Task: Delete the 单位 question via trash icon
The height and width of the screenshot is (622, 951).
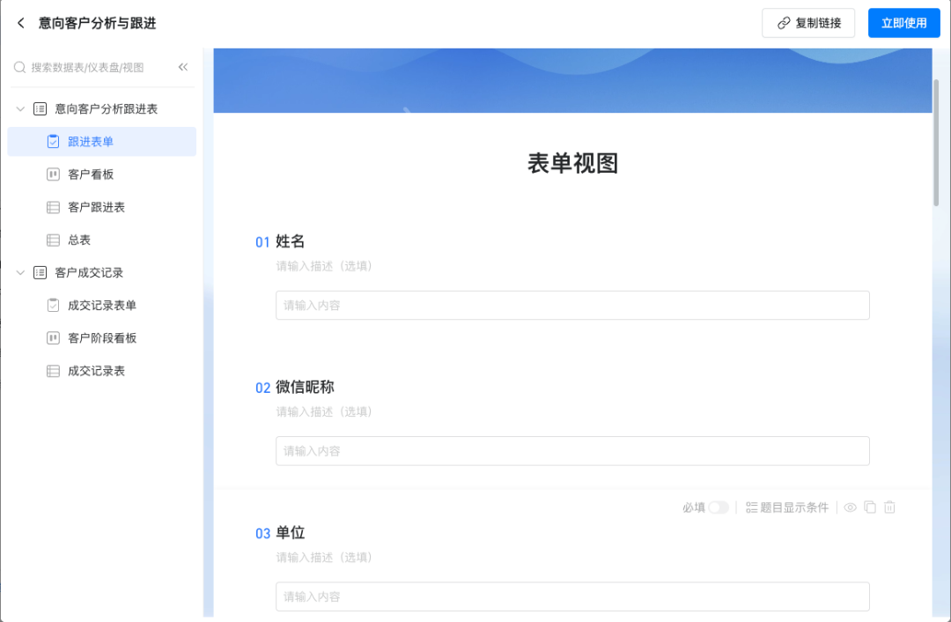Action: pos(889,507)
